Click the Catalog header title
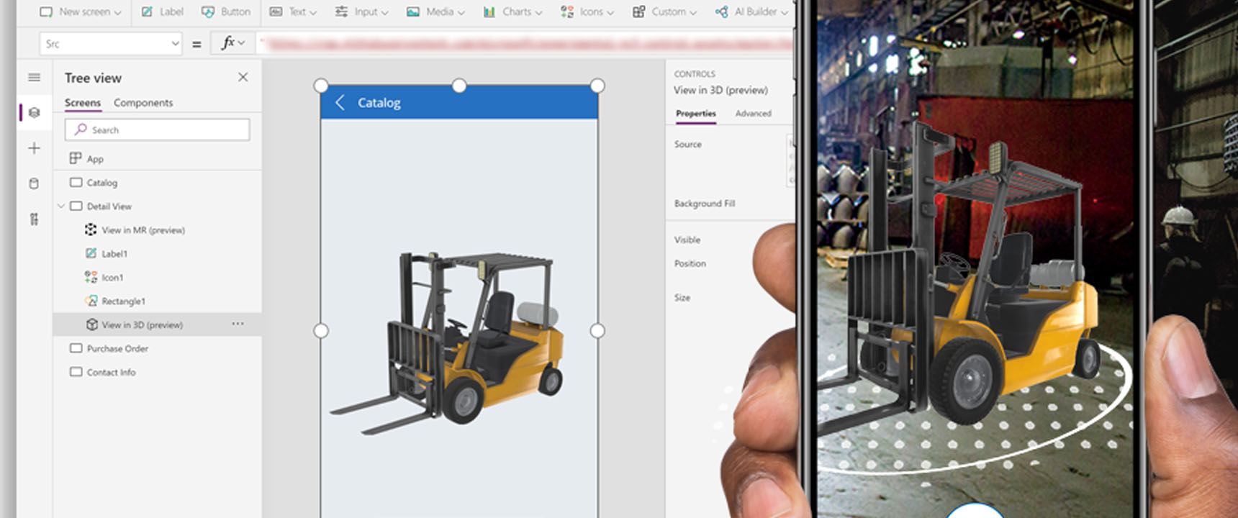1238x518 pixels. coord(379,103)
